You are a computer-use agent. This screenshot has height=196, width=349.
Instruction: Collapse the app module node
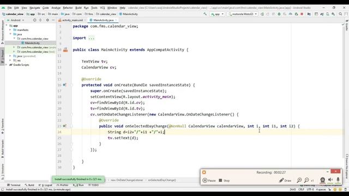point(7,26)
